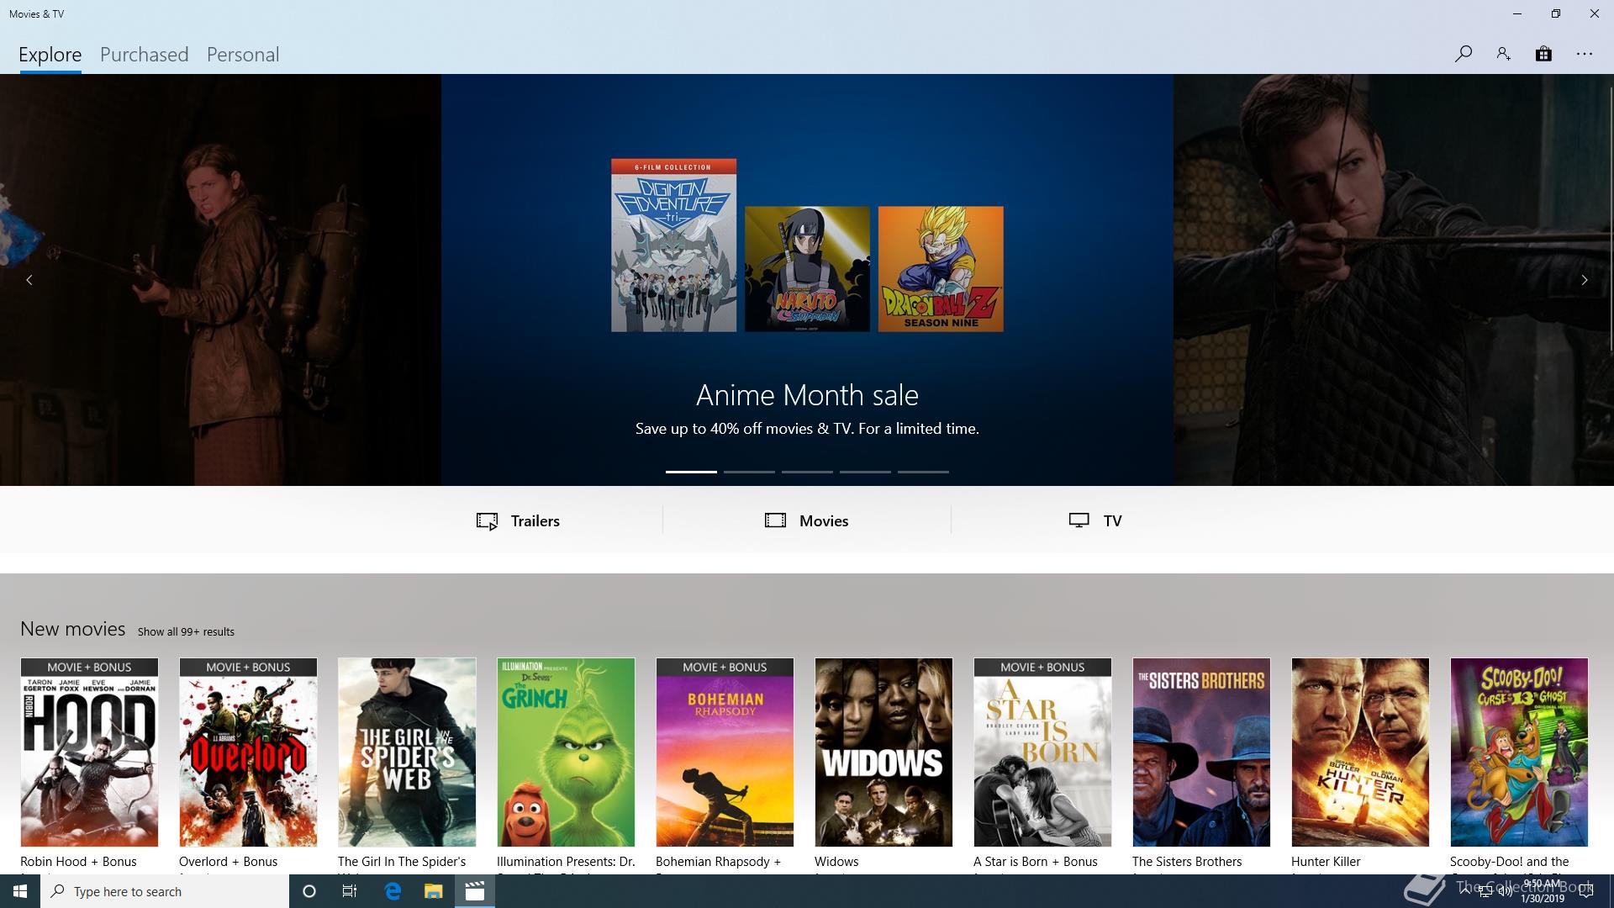Browse the Trailers section
This screenshot has width=1614, height=908.
pyautogui.click(x=518, y=520)
